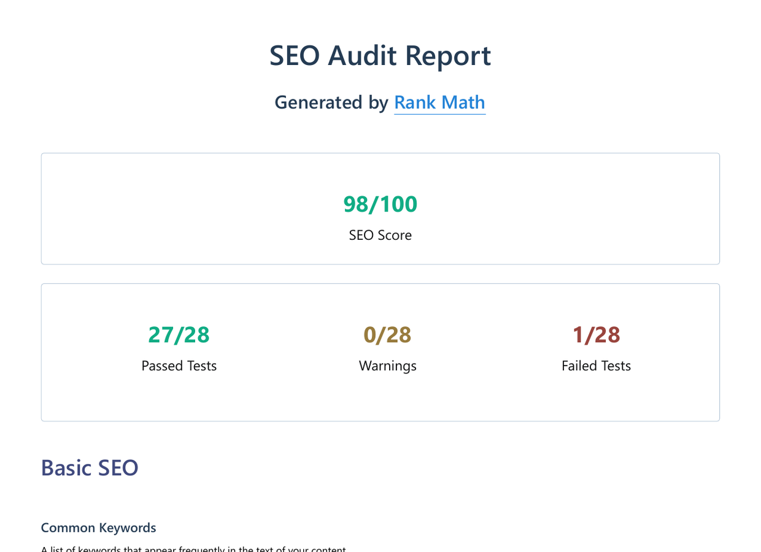Click the Common Keywords heading
The height and width of the screenshot is (552, 761).
99,528
